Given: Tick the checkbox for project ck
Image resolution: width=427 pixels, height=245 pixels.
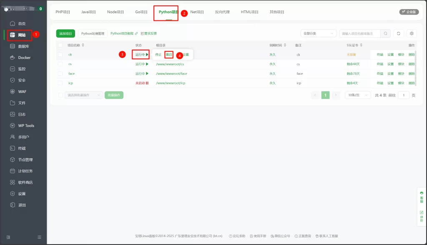Looking at the screenshot, I should tap(60, 55).
